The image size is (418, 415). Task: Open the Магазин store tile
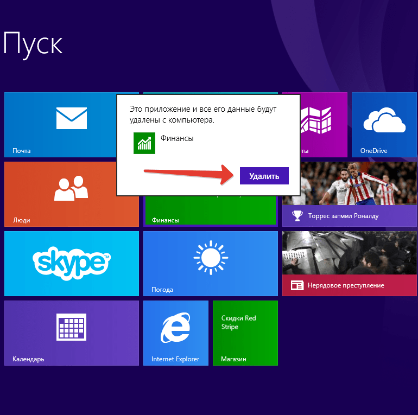pos(245,333)
